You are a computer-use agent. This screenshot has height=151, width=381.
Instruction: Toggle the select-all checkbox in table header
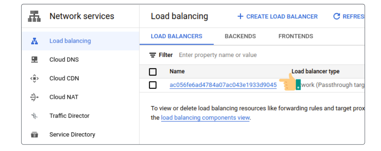[x=153, y=71]
